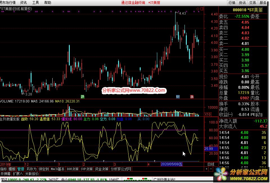Click the 爆发线: 80.00 label
This screenshot has height=183, width=270.
coord(72,119)
